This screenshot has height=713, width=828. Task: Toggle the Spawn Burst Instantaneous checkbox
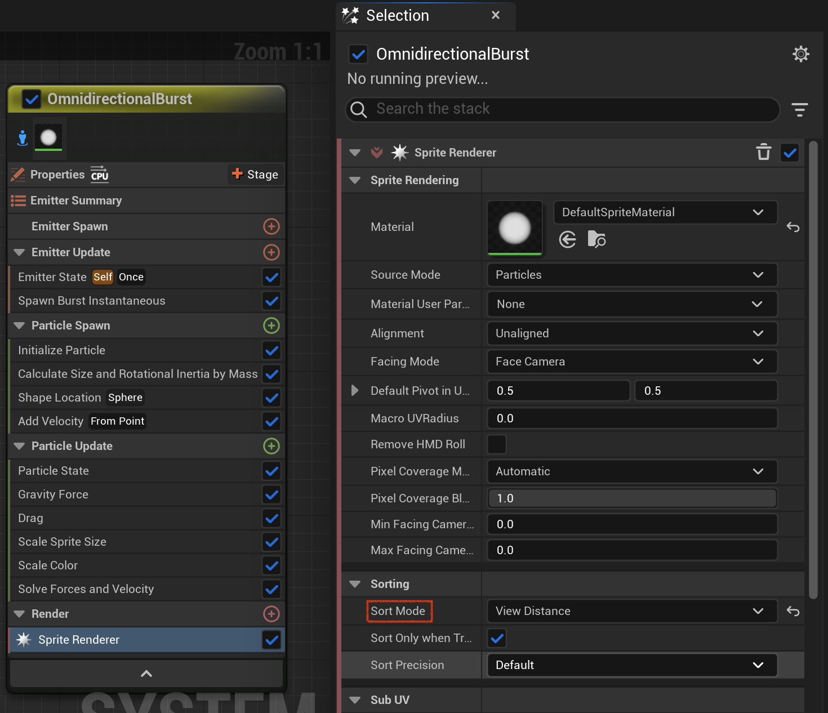(271, 301)
